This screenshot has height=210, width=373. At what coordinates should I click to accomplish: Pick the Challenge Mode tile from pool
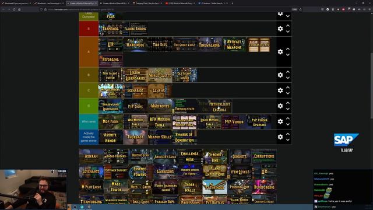(190, 156)
